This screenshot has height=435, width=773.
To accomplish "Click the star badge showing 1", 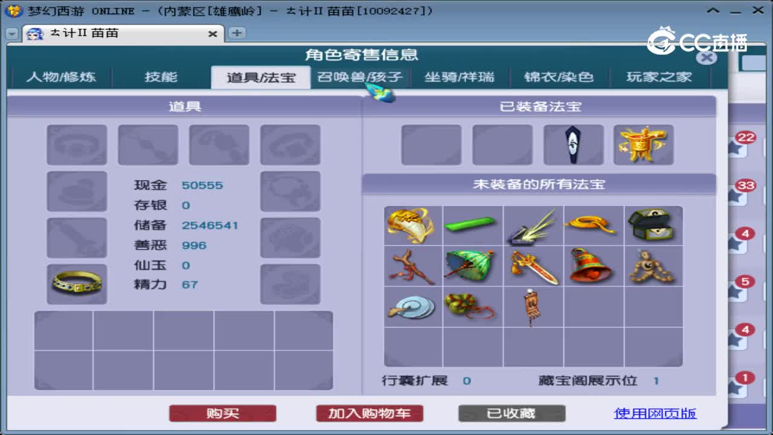I will tap(740, 385).
